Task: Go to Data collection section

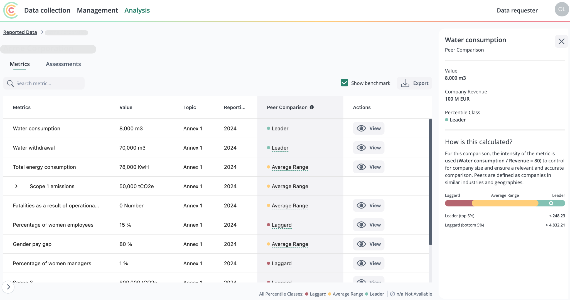Action: click(x=47, y=10)
